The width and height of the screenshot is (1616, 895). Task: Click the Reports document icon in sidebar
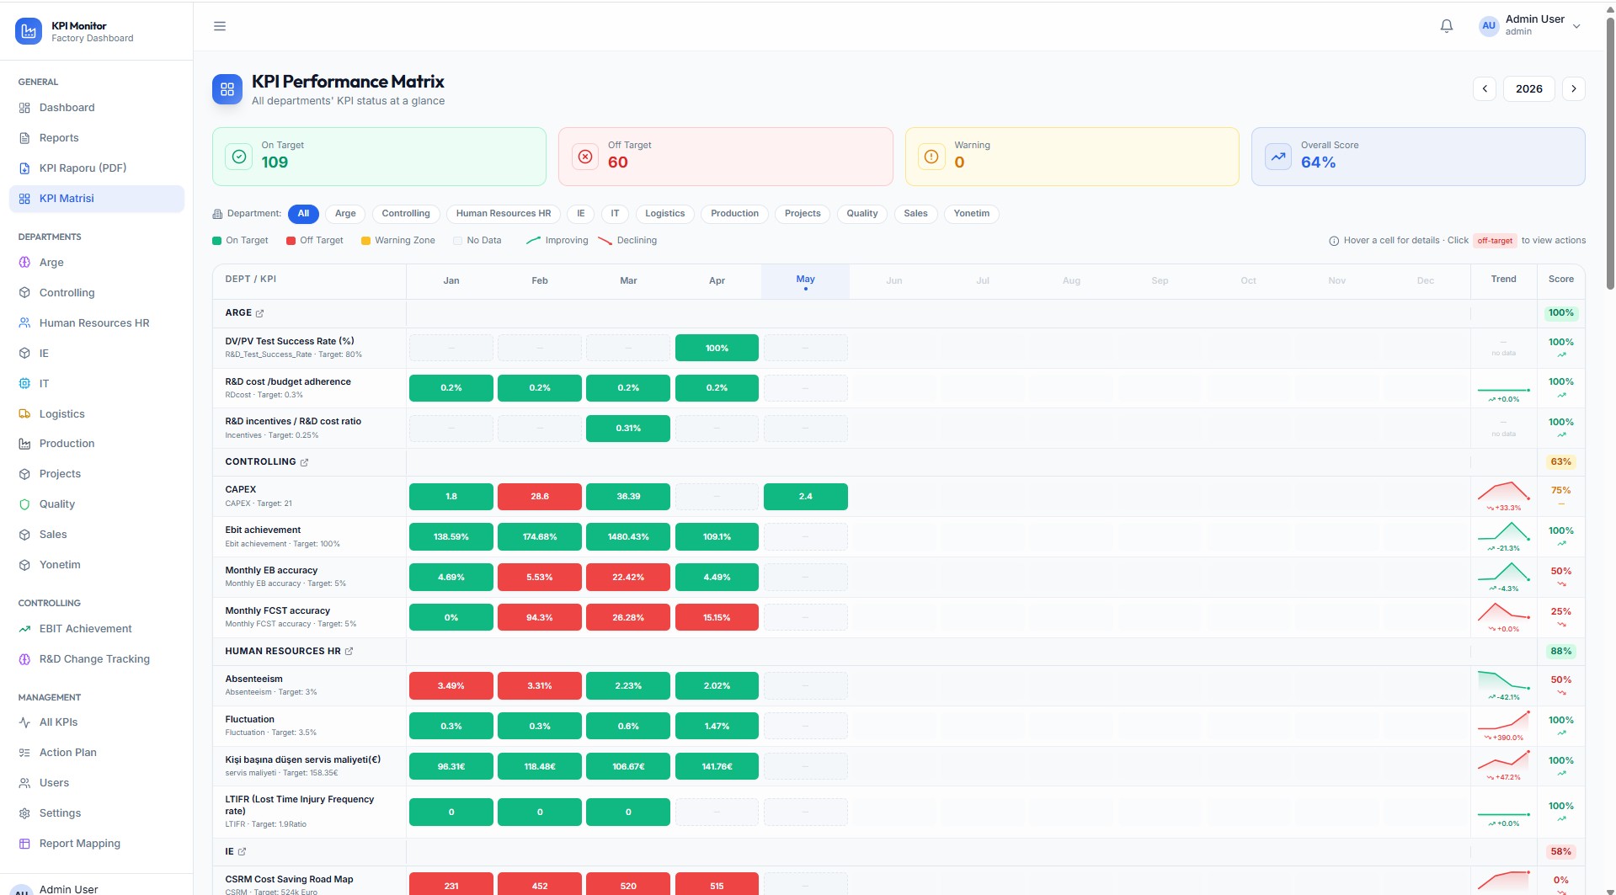pyautogui.click(x=24, y=138)
